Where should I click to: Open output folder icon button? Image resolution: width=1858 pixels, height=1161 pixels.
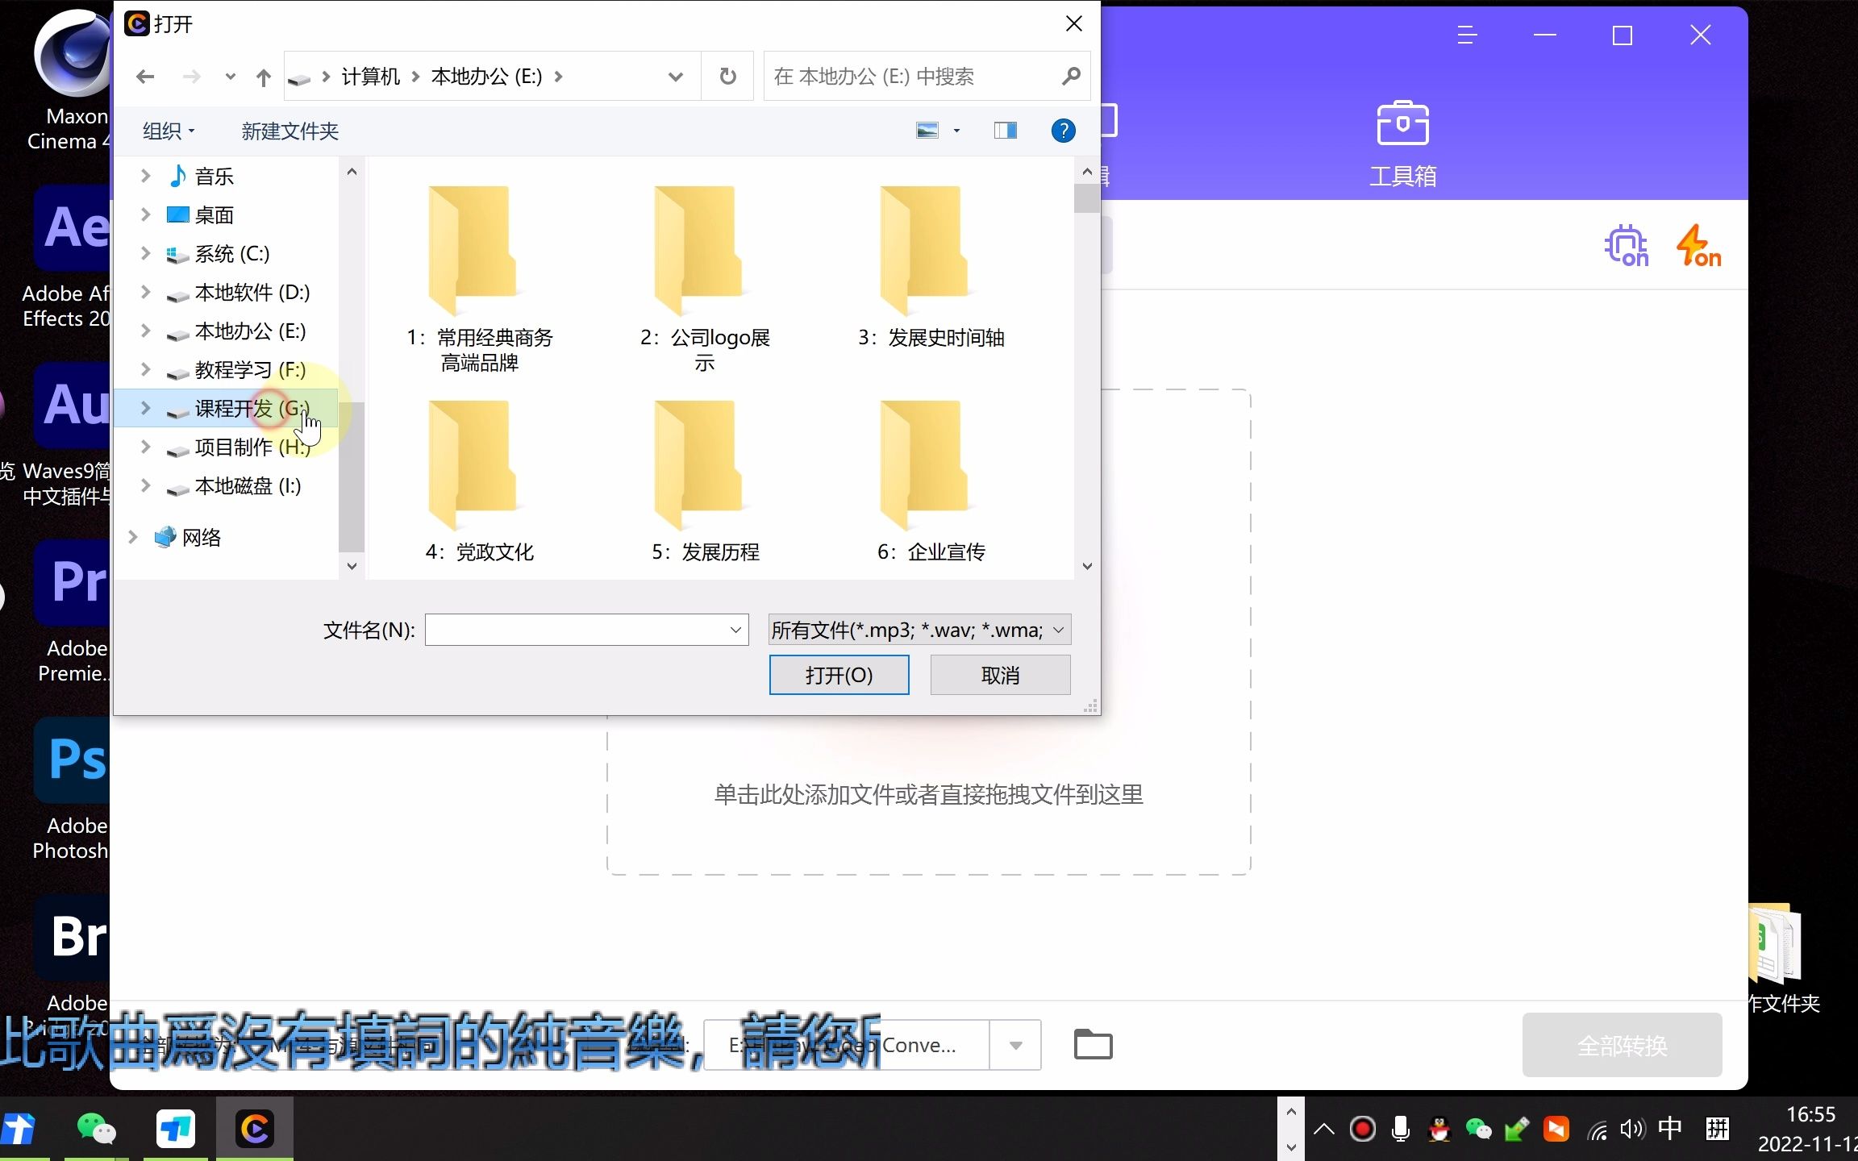coord(1093,1045)
